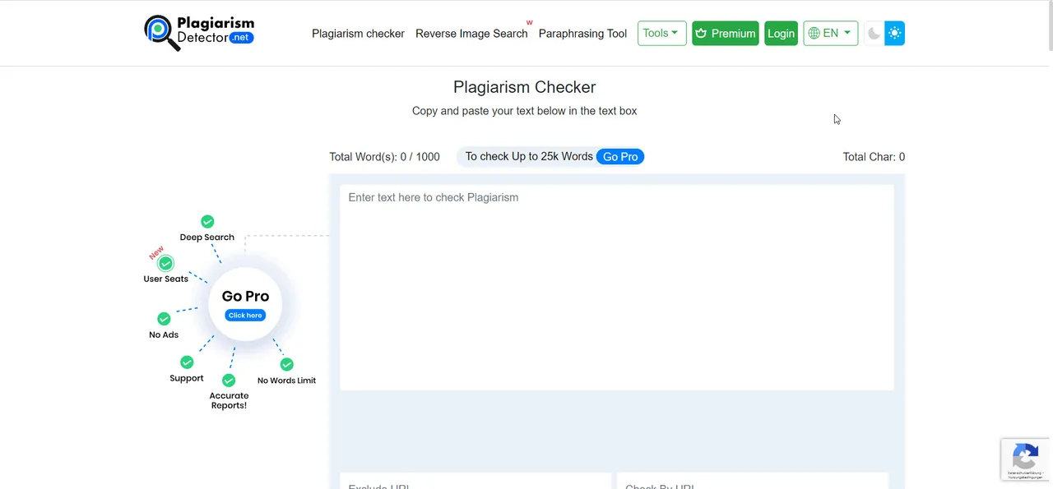Click the Exclude URL input field
The height and width of the screenshot is (489, 1053).
475,482
